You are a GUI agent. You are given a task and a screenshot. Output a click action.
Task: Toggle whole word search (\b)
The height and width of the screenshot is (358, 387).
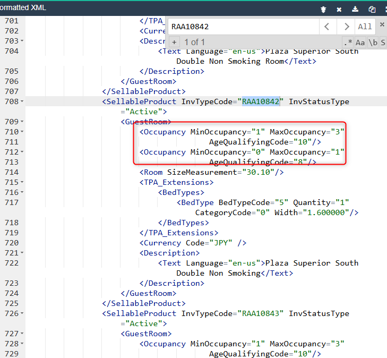coord(373,42)
